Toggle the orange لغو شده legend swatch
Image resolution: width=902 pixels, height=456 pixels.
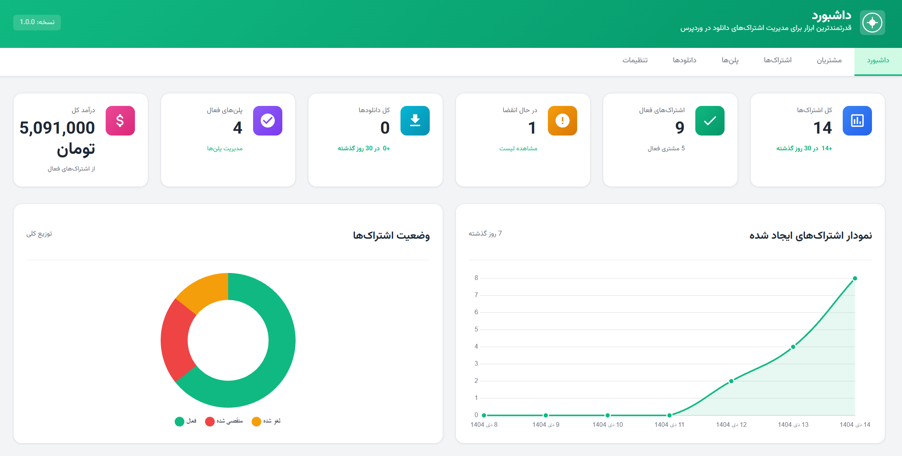pyautogui.click(x=256, y=421)
